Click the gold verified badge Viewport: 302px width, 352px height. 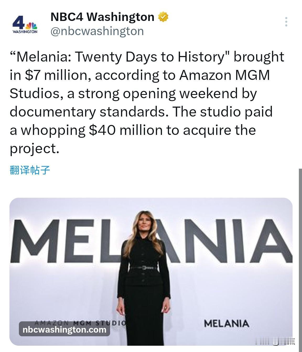163,17
